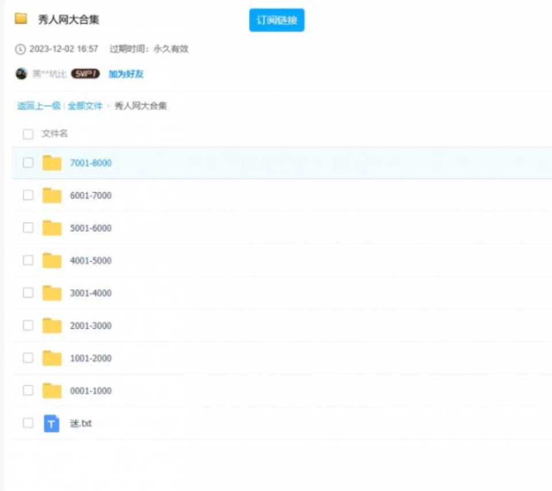Click folder icon of 6001-7000
Image resolution: width=552 pixels, height=491 pixels.
(x=52, y=195)
